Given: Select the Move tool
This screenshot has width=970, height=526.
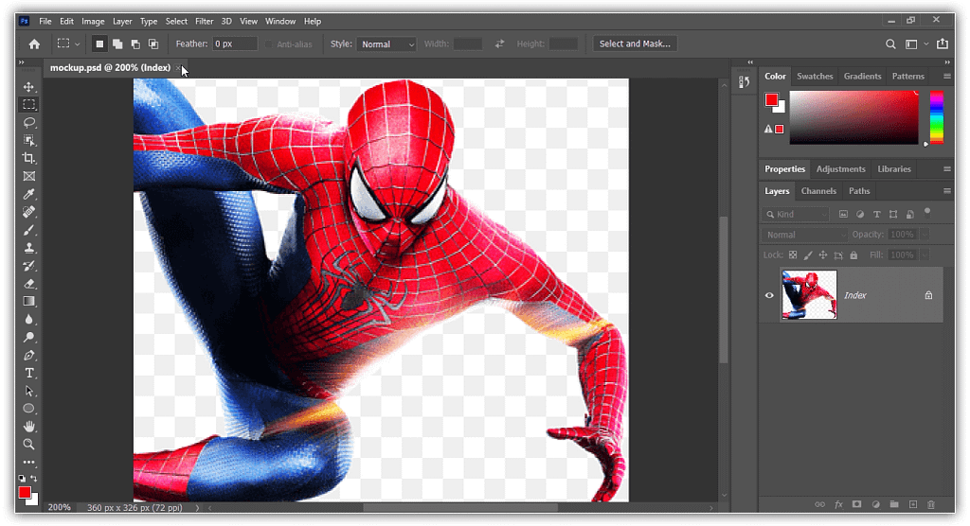Looking at the screenshot, I should 29,87.
